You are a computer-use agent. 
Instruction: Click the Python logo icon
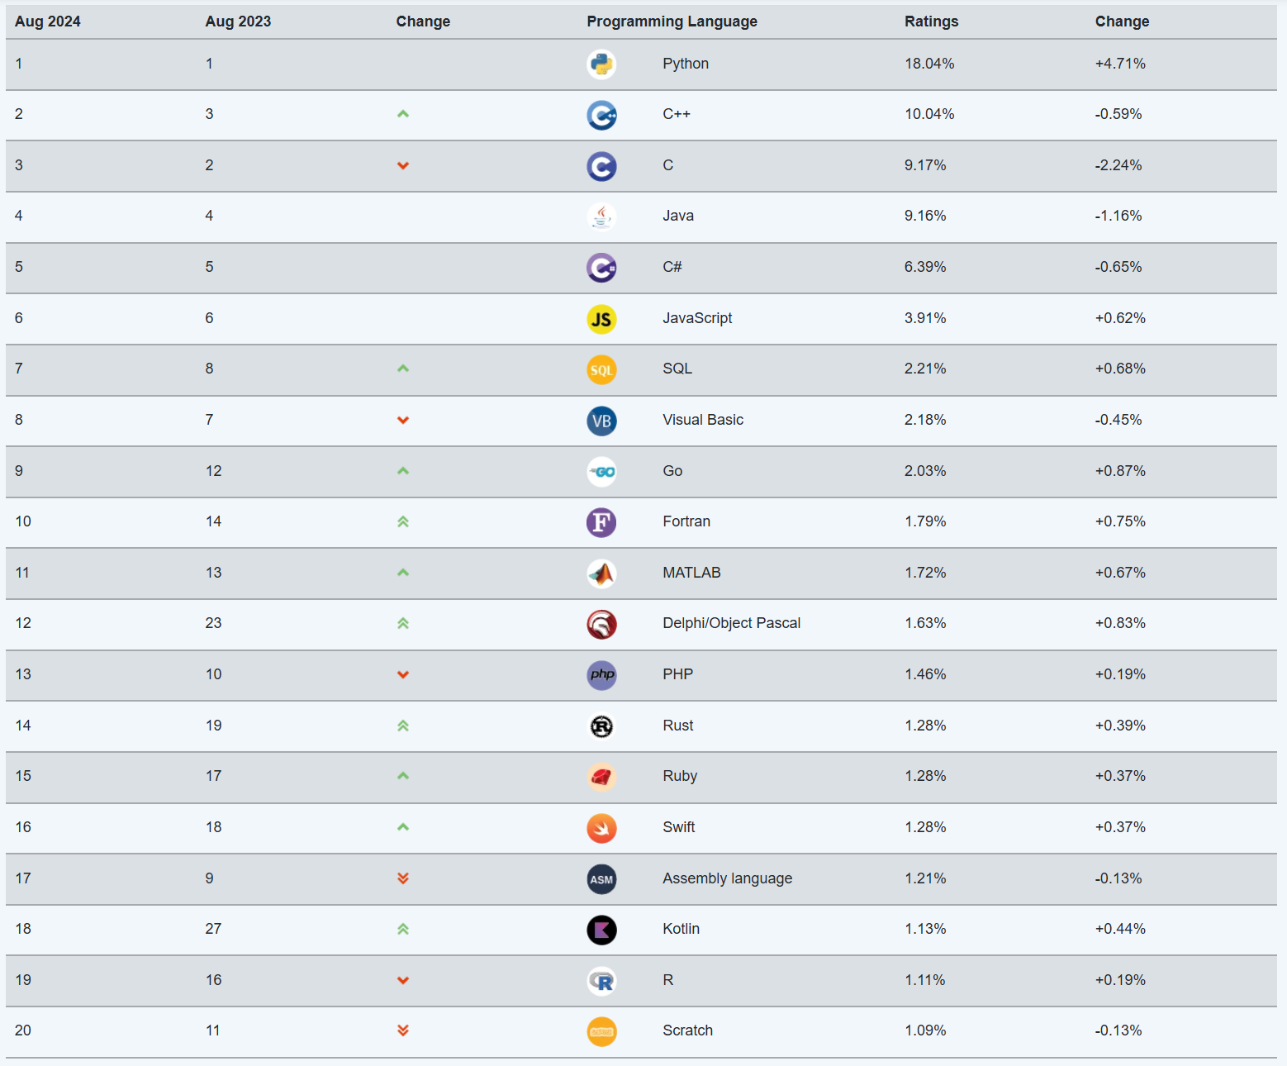[601, 64]
